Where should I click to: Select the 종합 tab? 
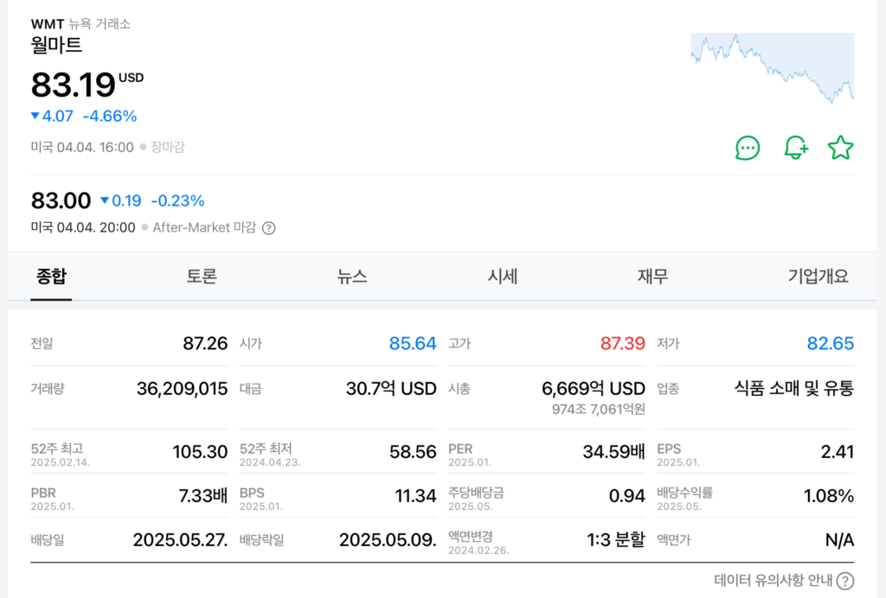(x=51, y=277)
